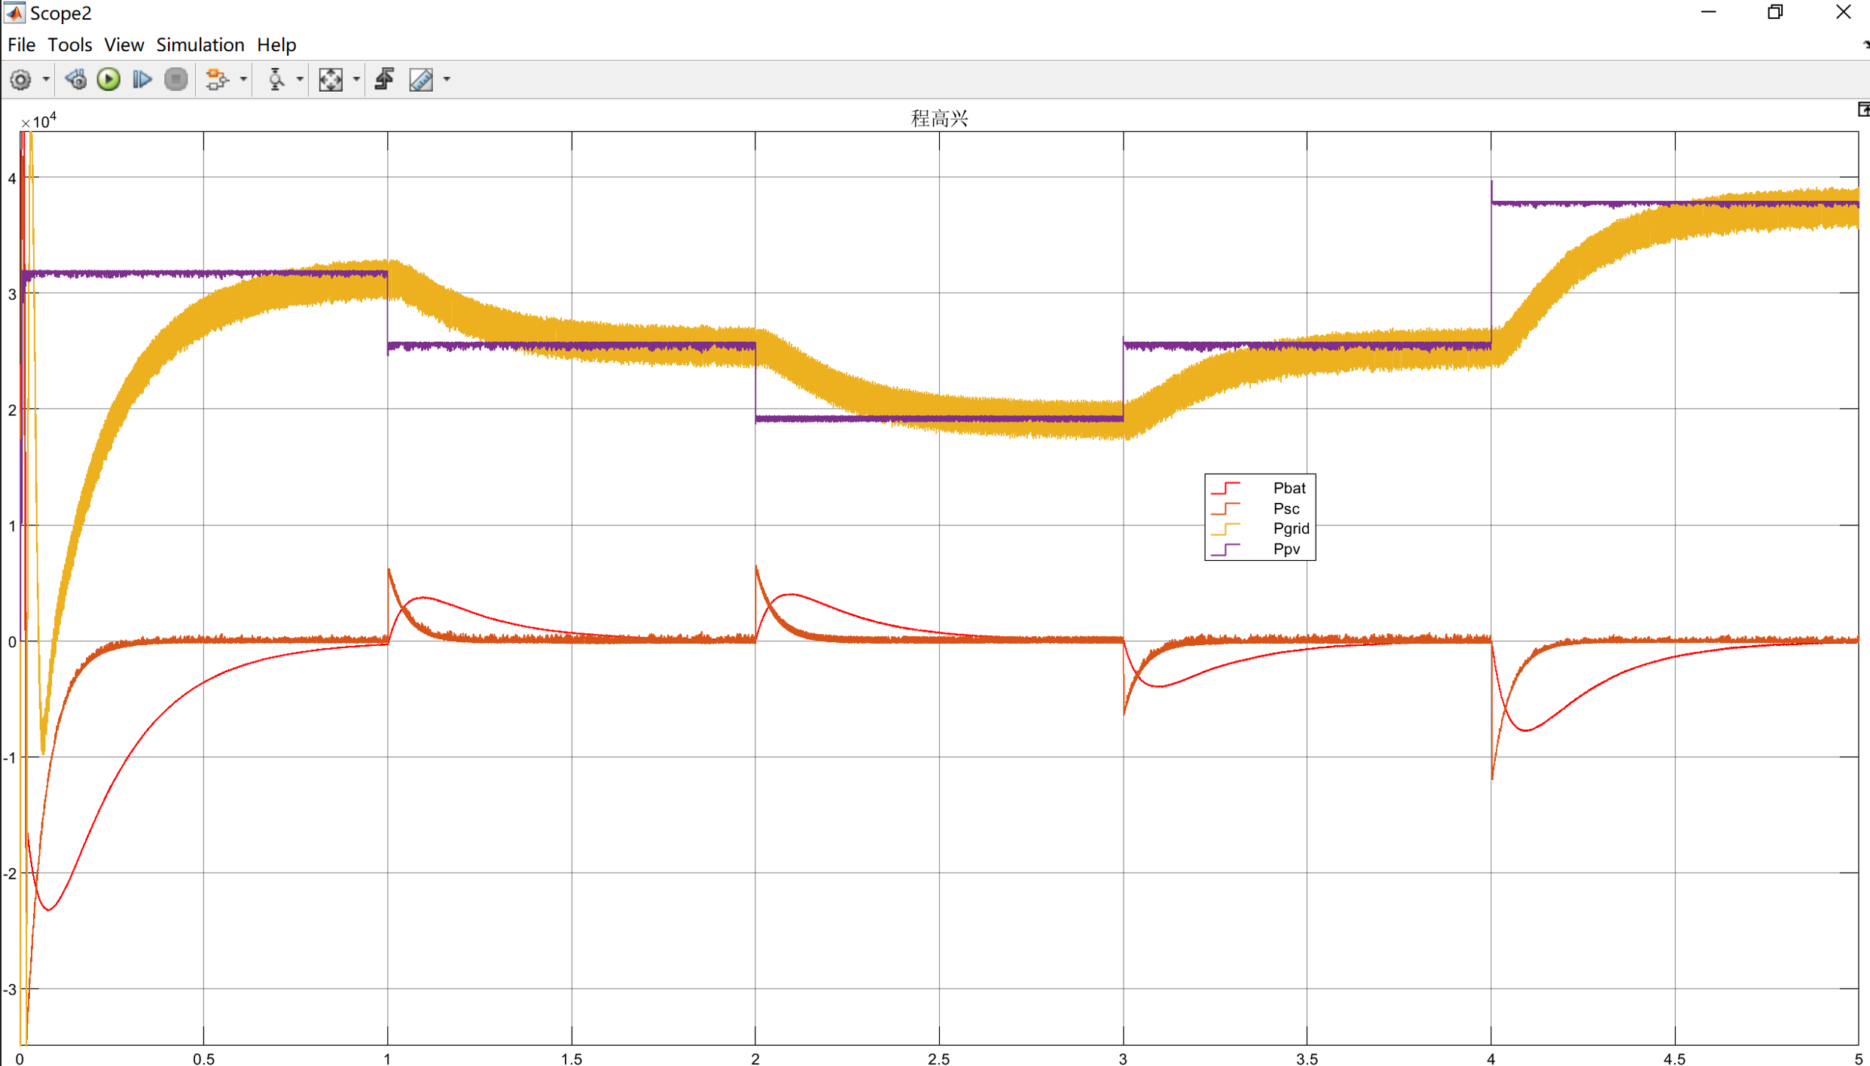Viewport: 1870px width, 1066px height.
Task: Click the Step Back simulation button
Action: 75,79
